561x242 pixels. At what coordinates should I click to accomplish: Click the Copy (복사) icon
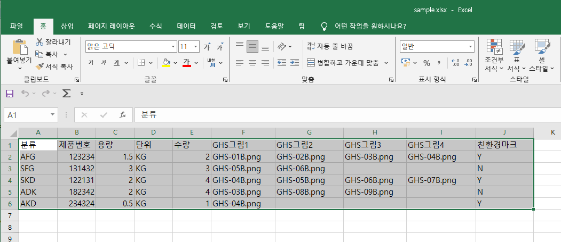point(39,54)
